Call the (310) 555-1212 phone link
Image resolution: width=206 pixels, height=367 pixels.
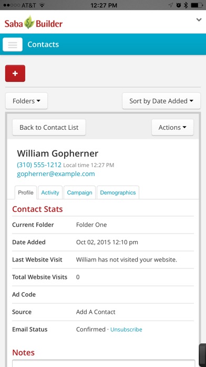[39, 165]
